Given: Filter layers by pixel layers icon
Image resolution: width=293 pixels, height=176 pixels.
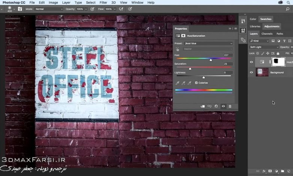Looking at the screenshot, I should (x=273, y=41).
